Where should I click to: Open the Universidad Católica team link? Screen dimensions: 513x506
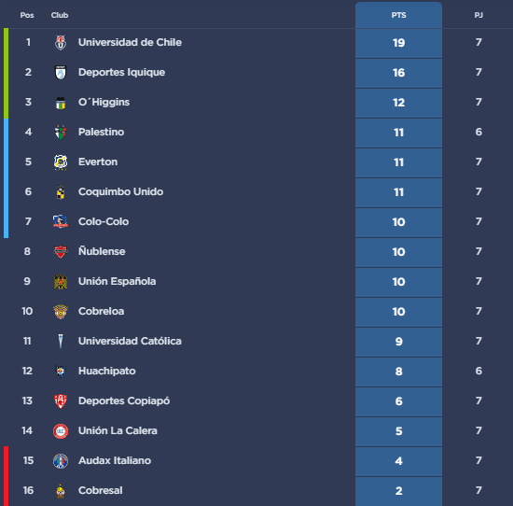click(130, 341)
